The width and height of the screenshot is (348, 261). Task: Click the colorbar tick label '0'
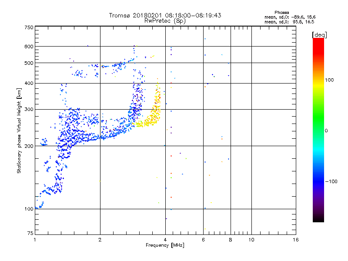tap(326, 131)
